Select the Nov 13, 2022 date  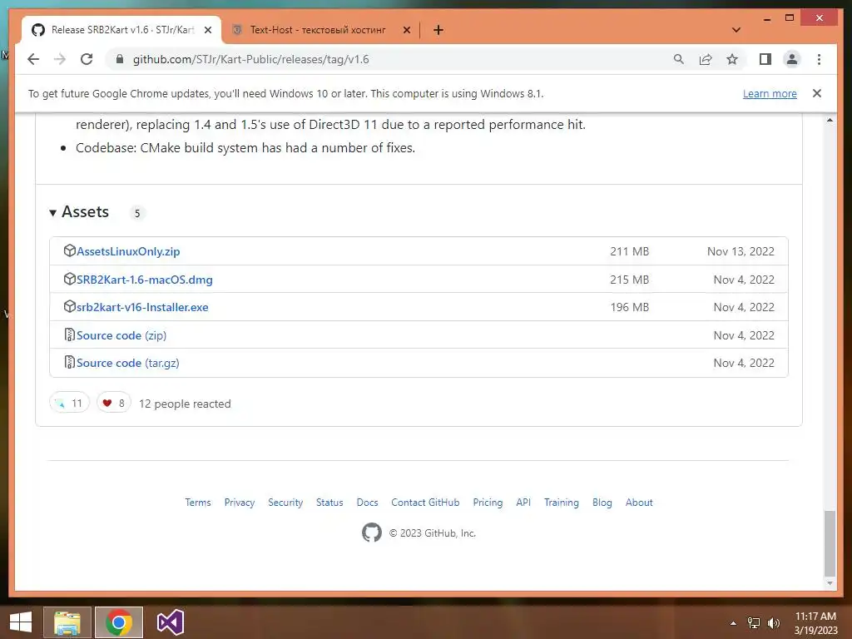741,251
